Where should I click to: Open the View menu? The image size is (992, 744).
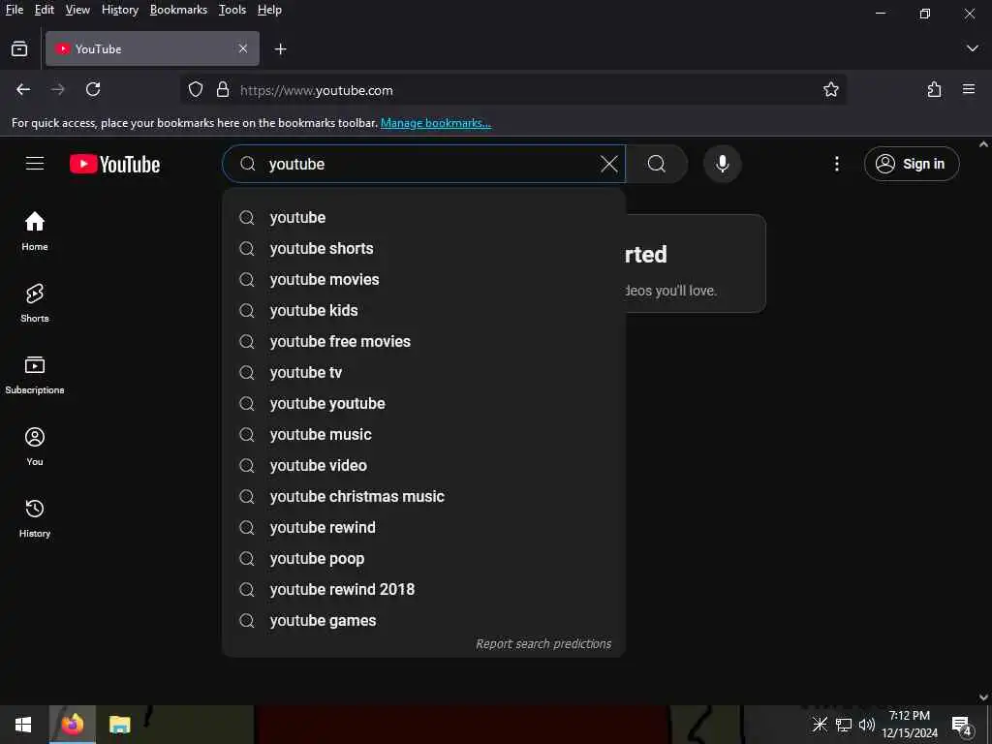[77, 10]
